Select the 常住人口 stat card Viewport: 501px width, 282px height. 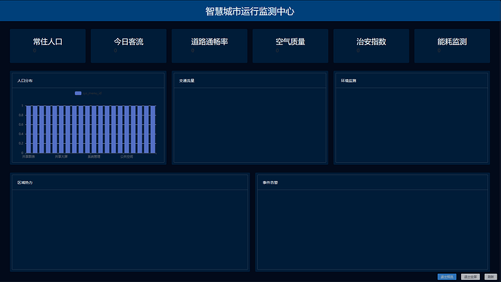(x=48, y=46)
